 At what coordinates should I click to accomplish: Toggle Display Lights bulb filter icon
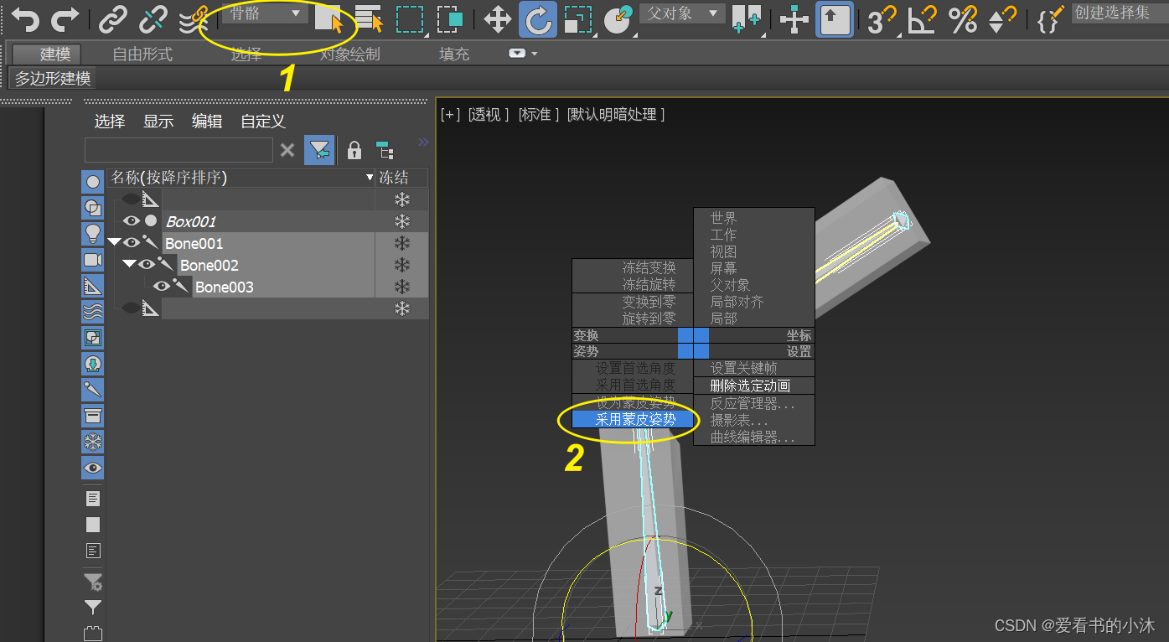click(93, 233)
